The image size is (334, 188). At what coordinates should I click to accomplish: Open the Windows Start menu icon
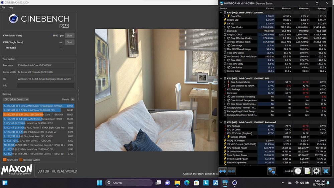point(100,183)
